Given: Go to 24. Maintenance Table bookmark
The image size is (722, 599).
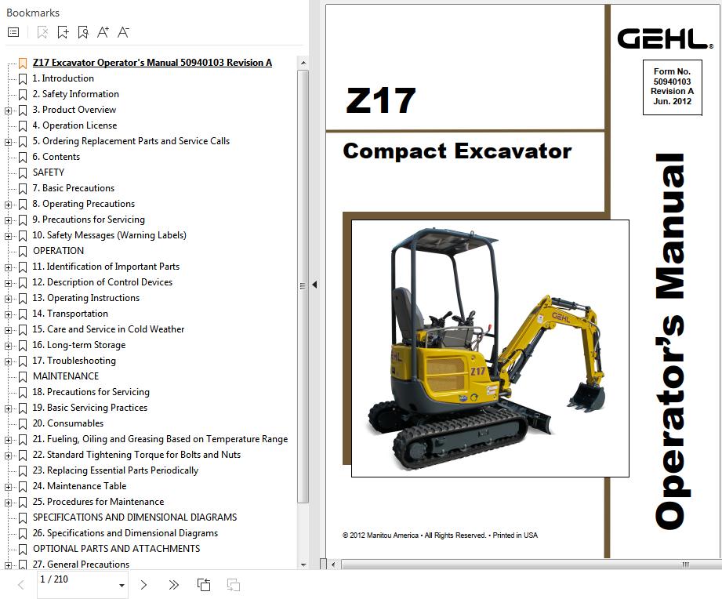Looking at the screenshot, I should pyautogui.click(x=79, y=486).
